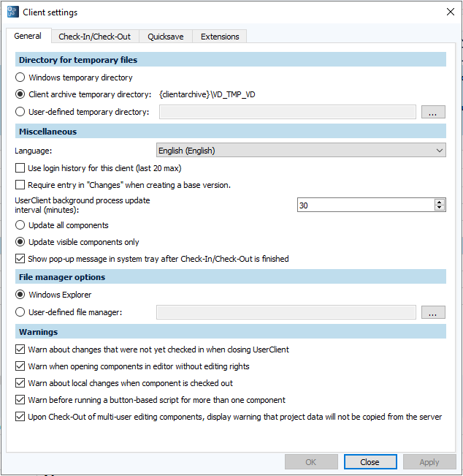Click the update interval minutes field
This screenshot has width=463, height=476.
click(x=364, y=205)
